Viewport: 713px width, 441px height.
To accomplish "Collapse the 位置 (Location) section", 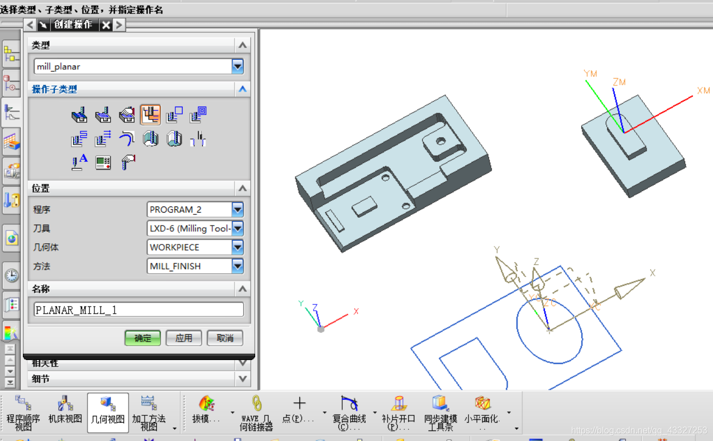I will tap(242, 188).
